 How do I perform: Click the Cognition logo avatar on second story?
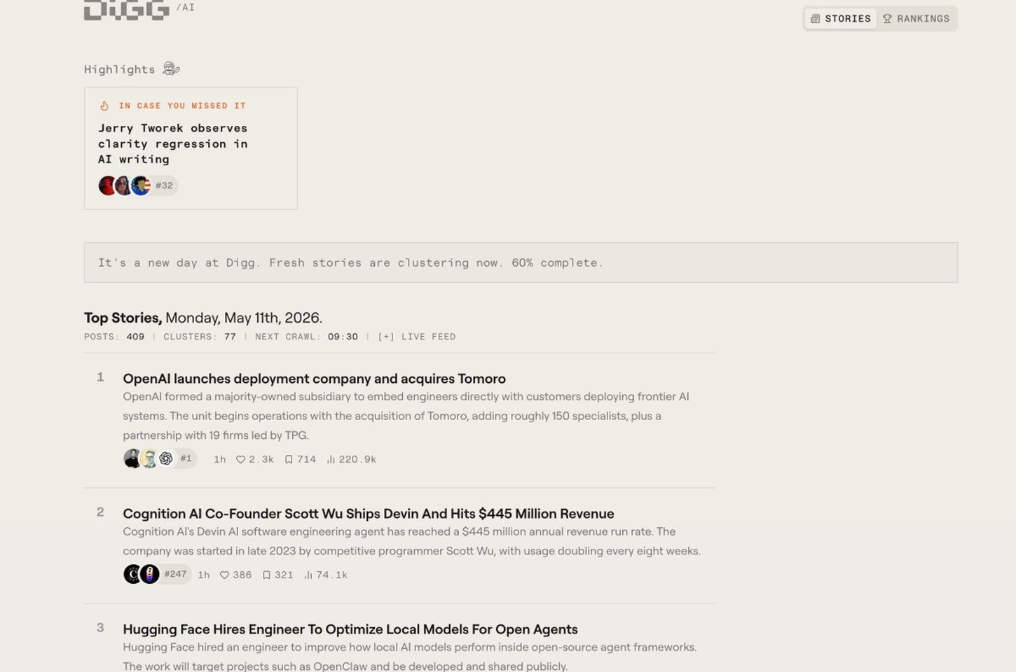[132, 574]
